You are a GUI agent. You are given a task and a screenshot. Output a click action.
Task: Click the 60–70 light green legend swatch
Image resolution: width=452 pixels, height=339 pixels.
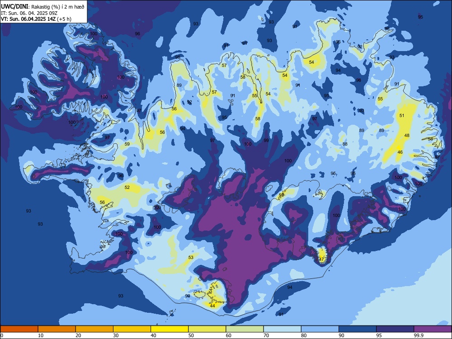coord(245,329)
